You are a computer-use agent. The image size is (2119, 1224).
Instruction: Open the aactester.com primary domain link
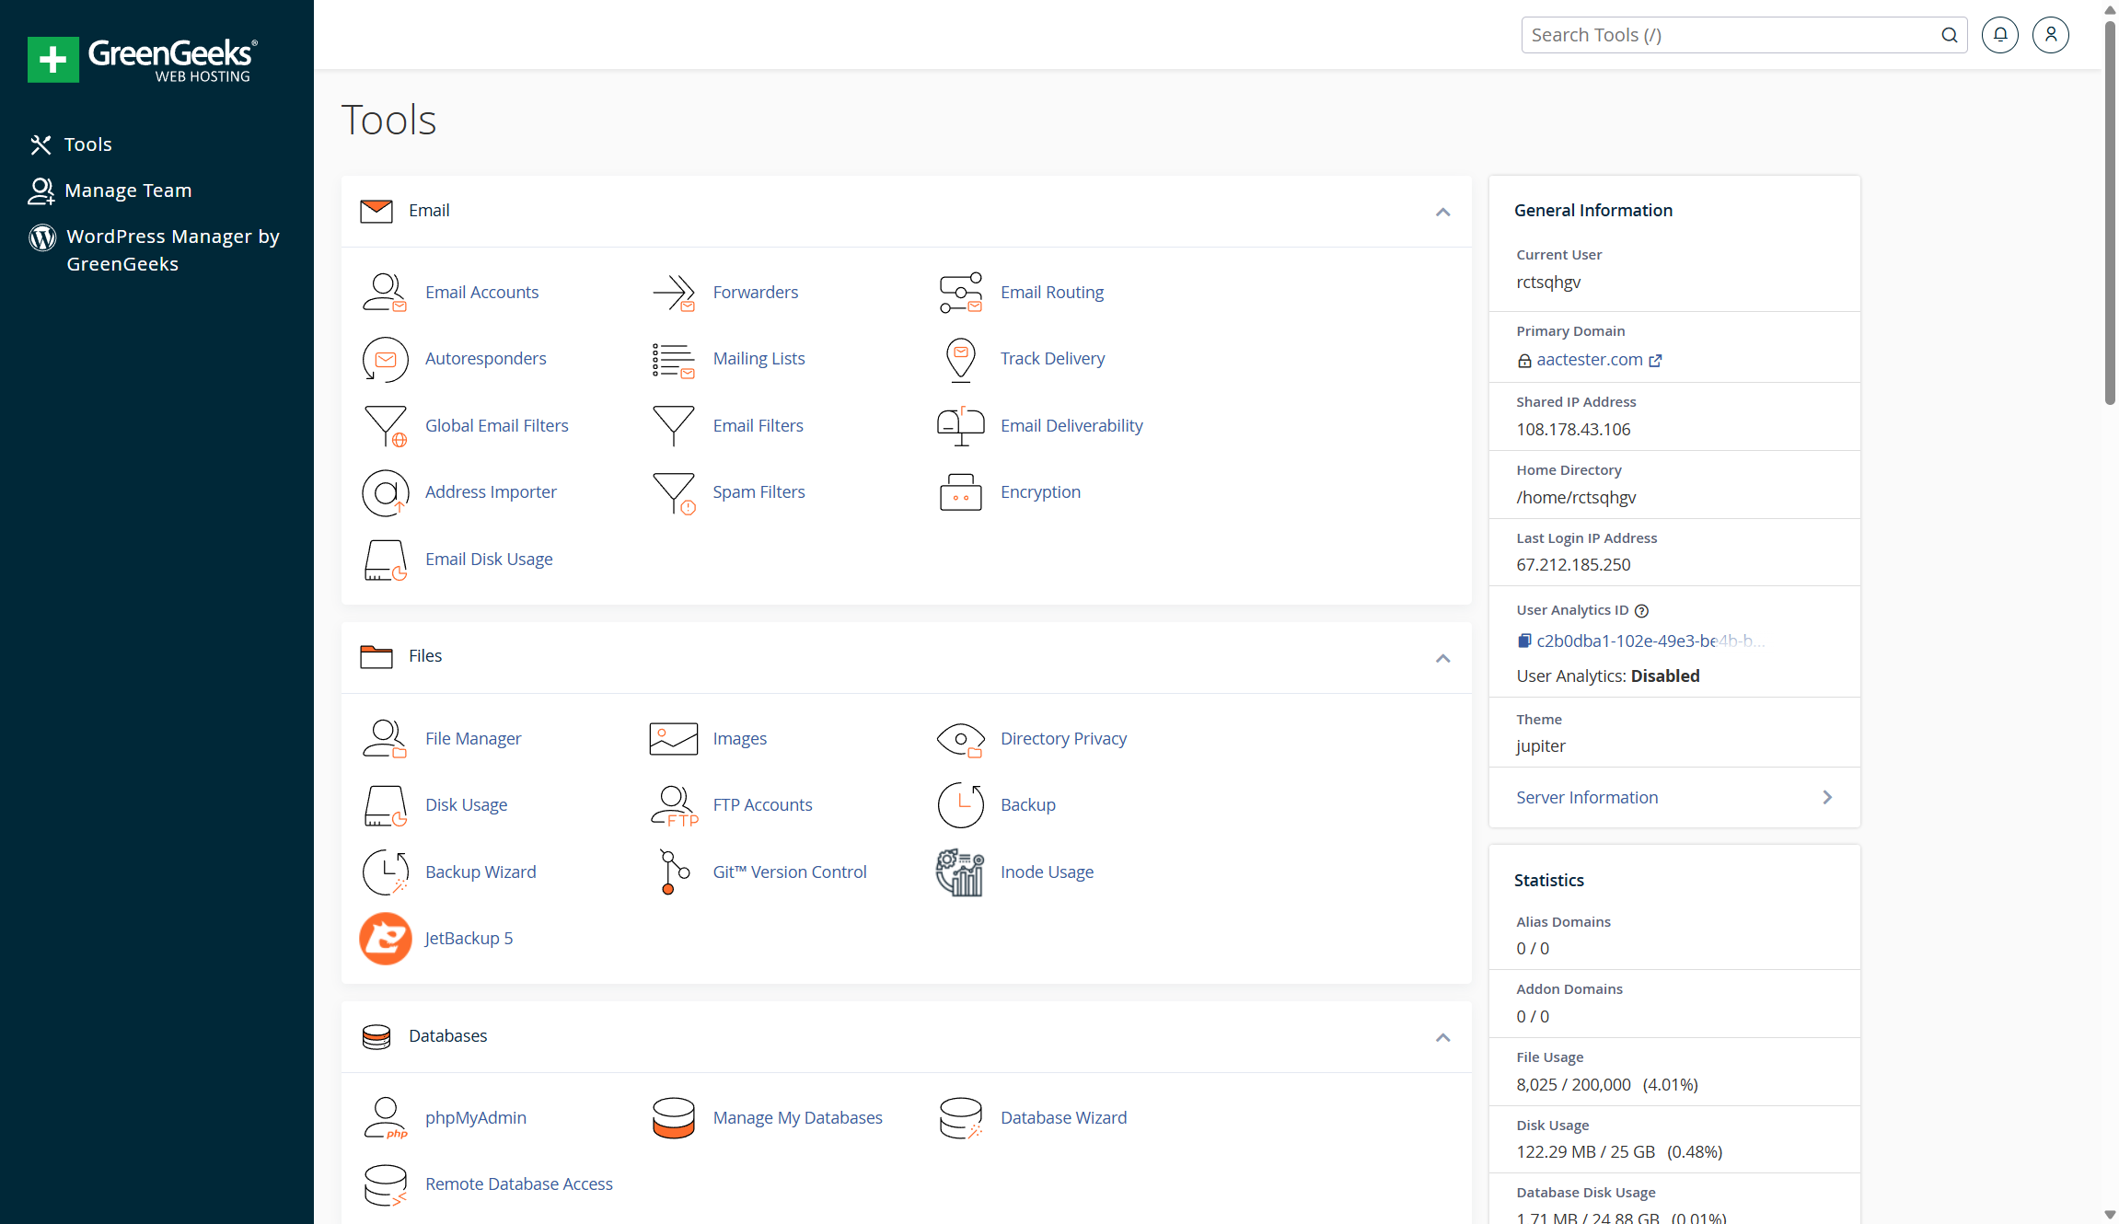pyautogui.click(x=1589, y=360)
